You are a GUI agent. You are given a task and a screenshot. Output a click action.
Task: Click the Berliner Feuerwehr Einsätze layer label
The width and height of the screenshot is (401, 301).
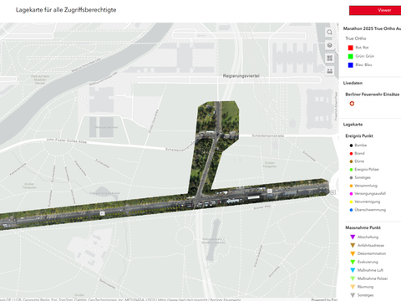373,94
